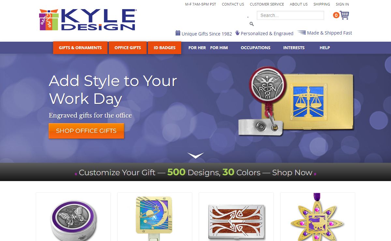Expand the Interests navigation dropdown
The height and width of the screenshot is (241, 391).
[294, 48]
